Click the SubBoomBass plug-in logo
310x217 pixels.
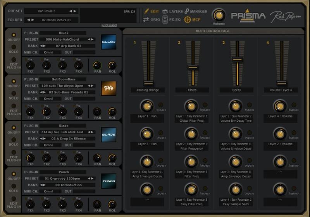coord(108,88)
